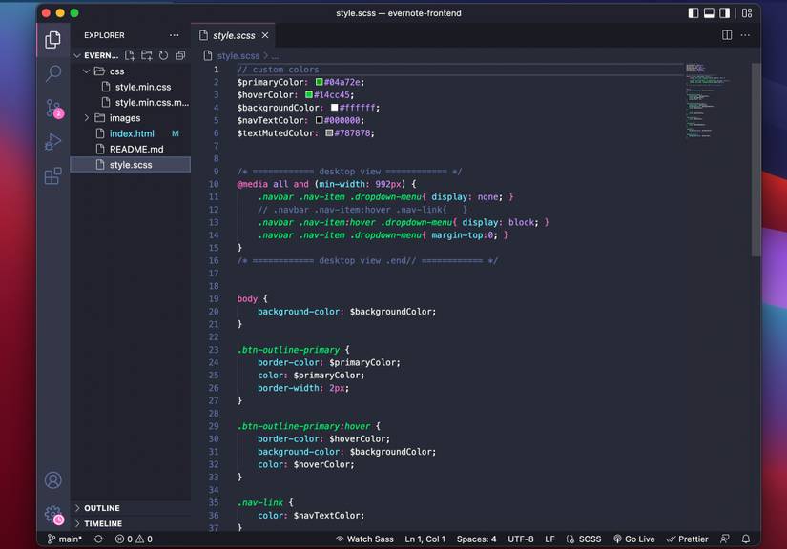Toggle Watch Sass in the status bar
Screen dimensions: 787x549
(x=364, y=539)
